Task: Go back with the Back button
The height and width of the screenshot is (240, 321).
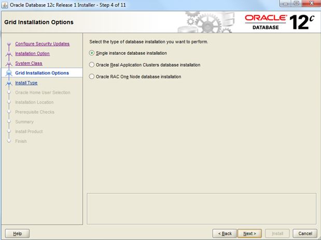Action: (225, 233)
